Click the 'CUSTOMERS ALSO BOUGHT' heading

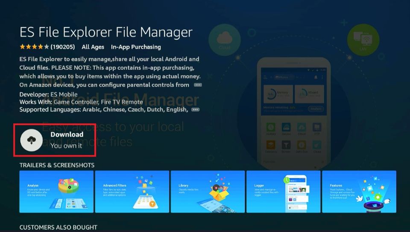pos(59,227)
